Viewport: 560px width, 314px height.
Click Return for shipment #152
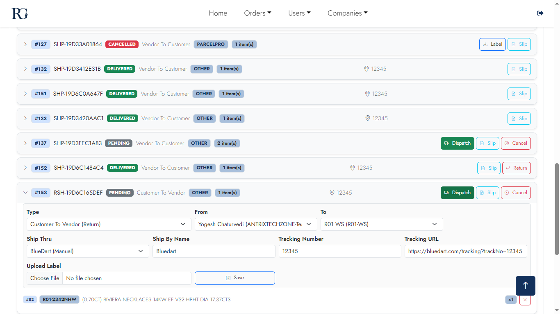[x=516, y=168]
